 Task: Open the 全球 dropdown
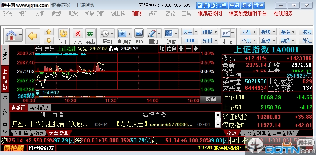click(x=268, y=41)
